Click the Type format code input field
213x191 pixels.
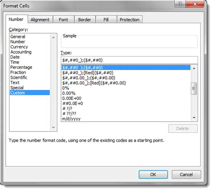[129, 60]
